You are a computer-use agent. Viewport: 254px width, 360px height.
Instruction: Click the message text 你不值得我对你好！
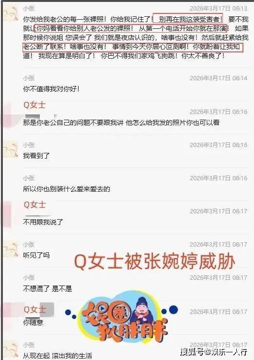(51, 89)
